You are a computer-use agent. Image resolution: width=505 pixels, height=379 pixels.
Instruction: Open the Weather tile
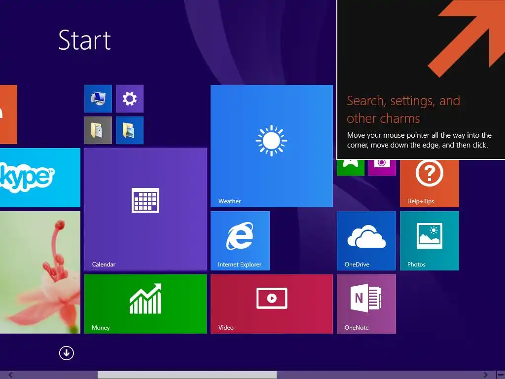[272, 146]
